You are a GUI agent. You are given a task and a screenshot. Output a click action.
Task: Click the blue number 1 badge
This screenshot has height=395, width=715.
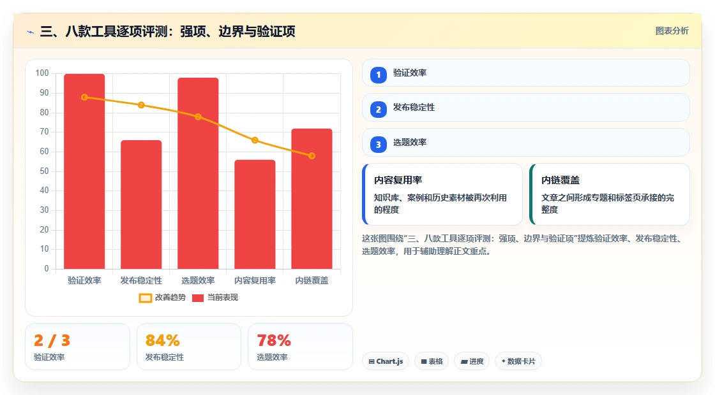click(x=378, y=75)
